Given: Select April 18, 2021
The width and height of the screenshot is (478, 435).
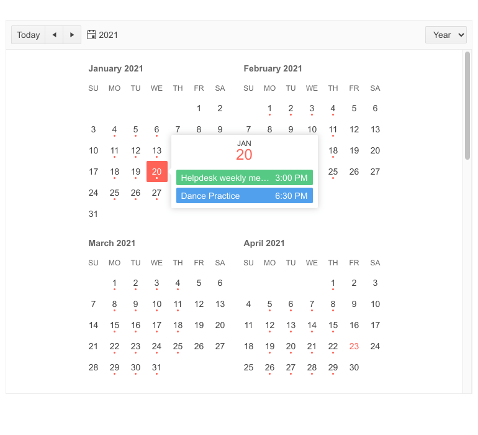Looking at the screenshot, I should coord(249,346).
